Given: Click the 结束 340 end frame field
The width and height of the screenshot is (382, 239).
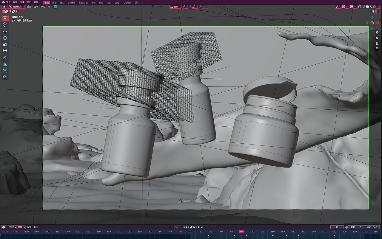Looking at the screenshot, I should [x=372, y=227].
